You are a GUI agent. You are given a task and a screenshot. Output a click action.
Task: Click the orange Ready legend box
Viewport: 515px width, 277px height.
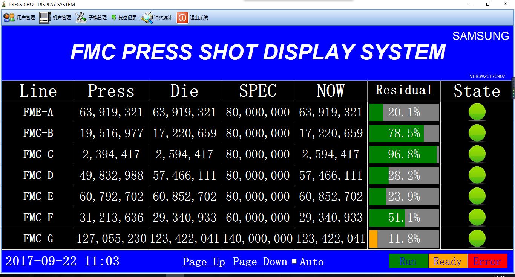tap(448, 261)
